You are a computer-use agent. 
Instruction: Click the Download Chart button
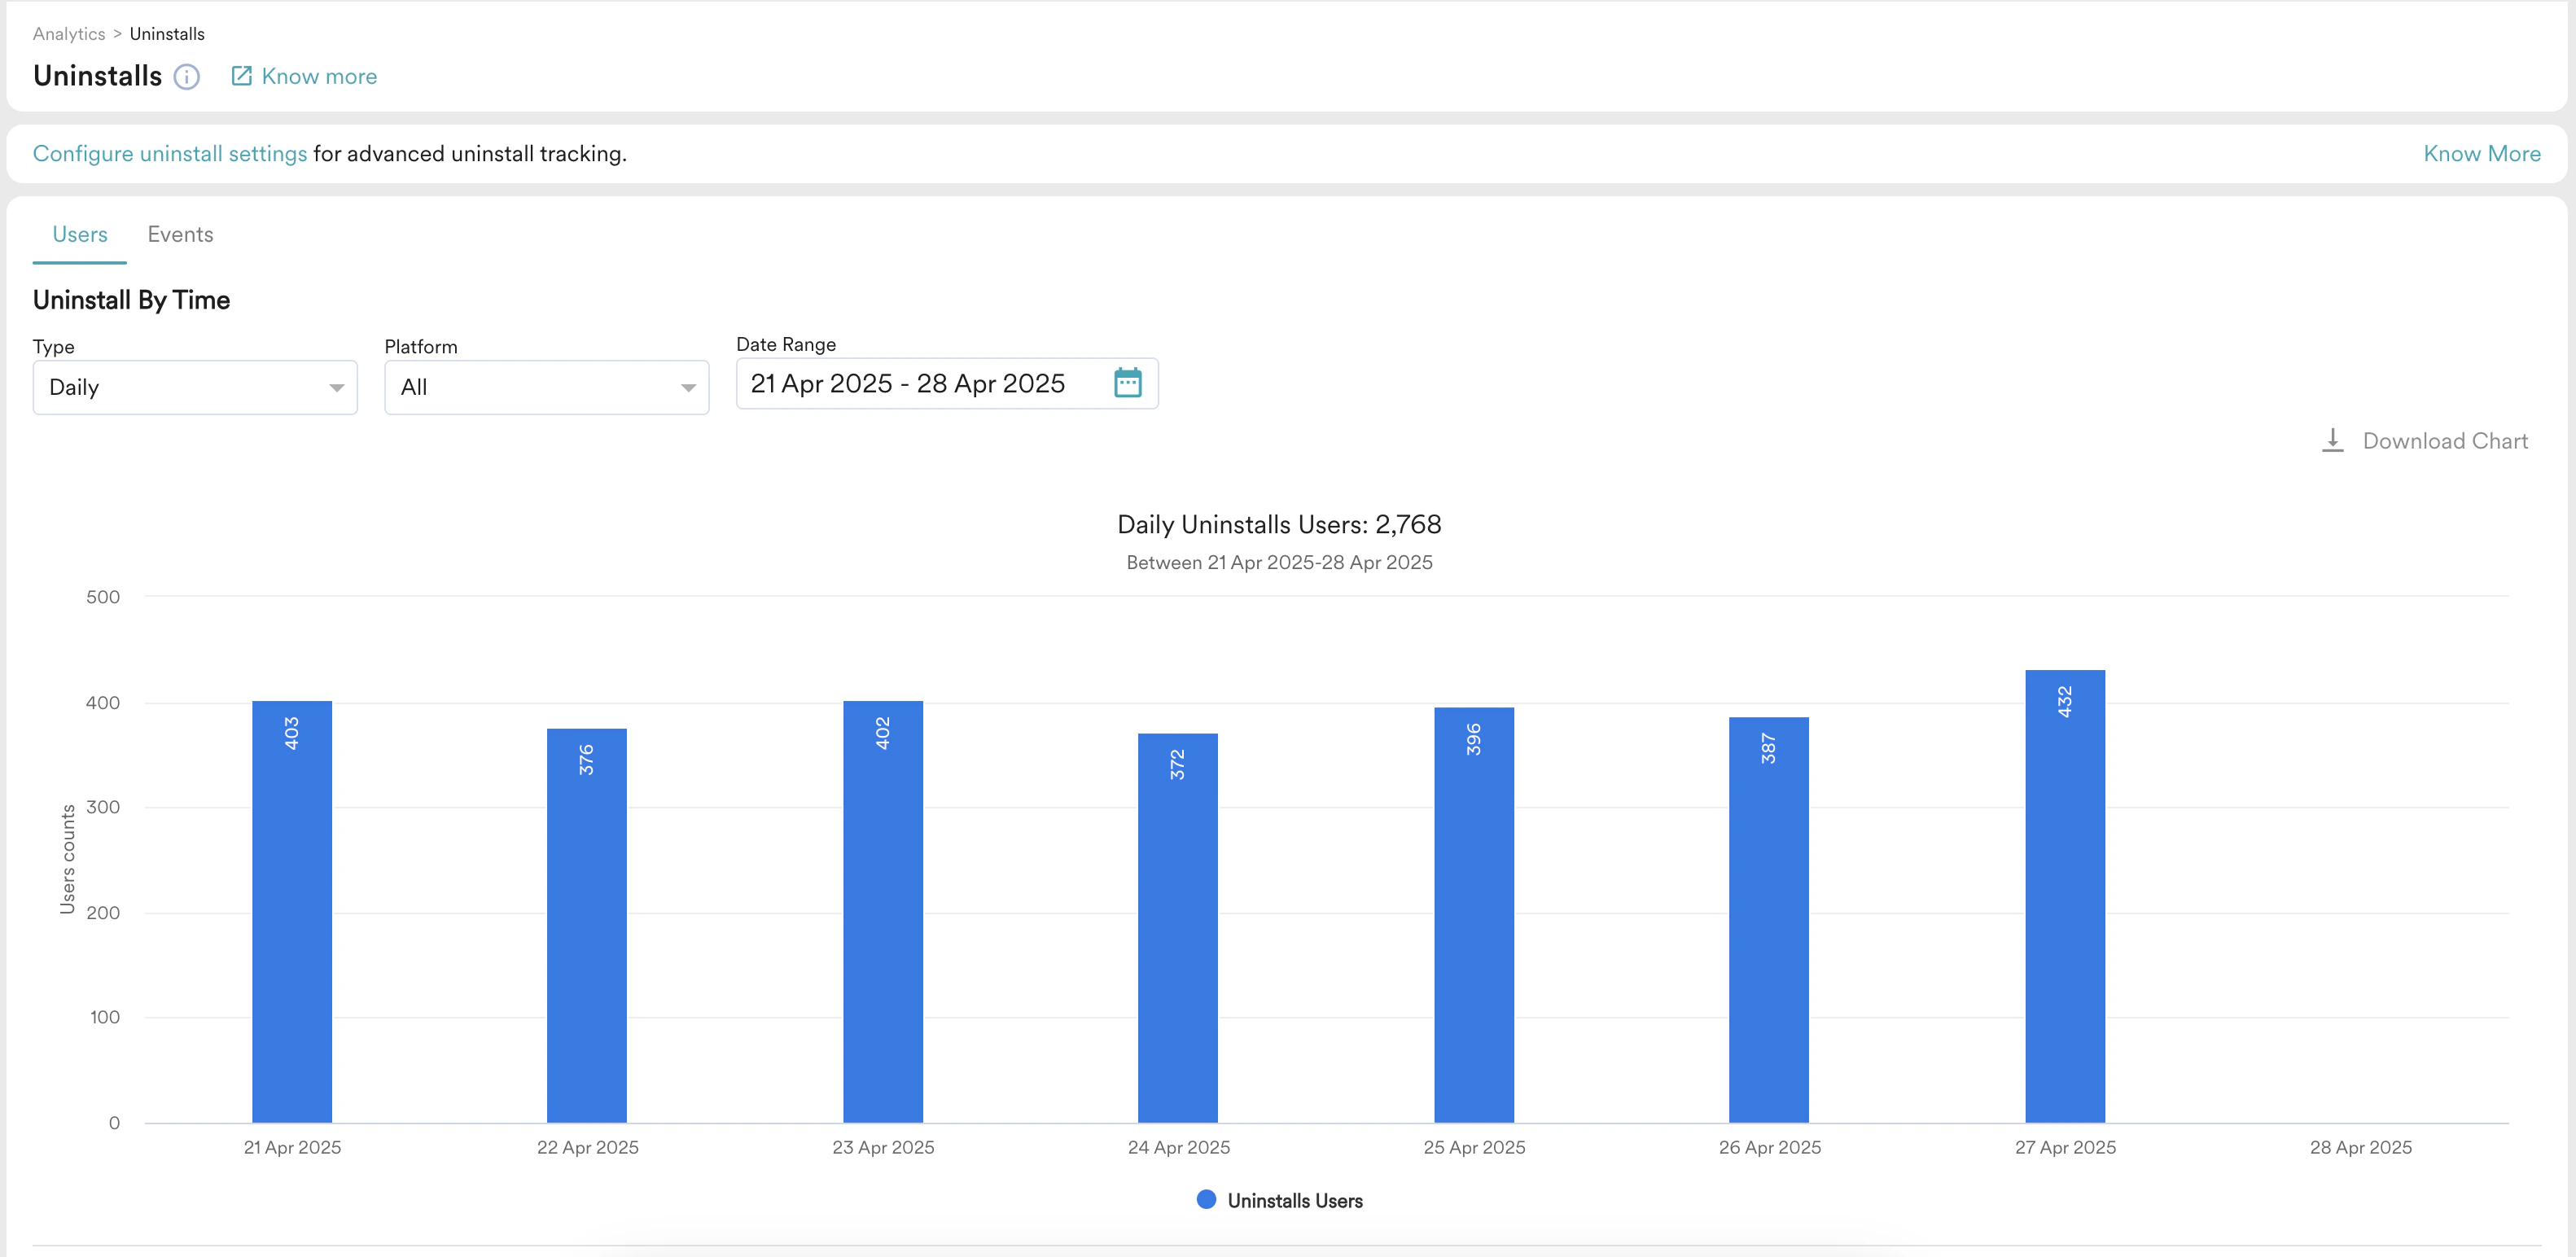click(x=2444, y=441)
